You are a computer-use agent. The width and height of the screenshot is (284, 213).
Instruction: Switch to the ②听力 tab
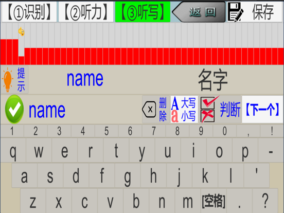click(x=86, y=12)
